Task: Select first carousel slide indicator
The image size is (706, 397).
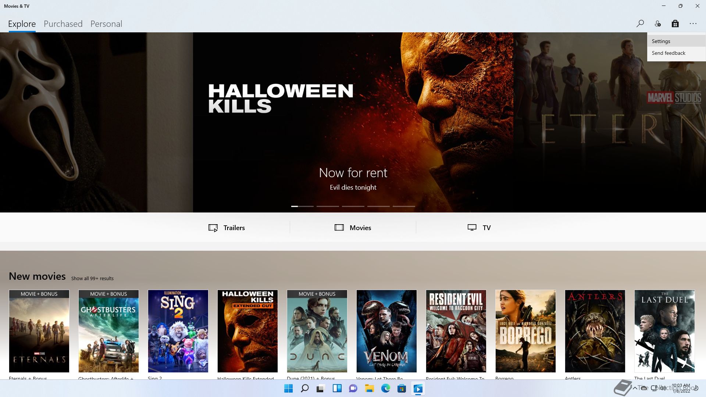Action: point(302,206)
